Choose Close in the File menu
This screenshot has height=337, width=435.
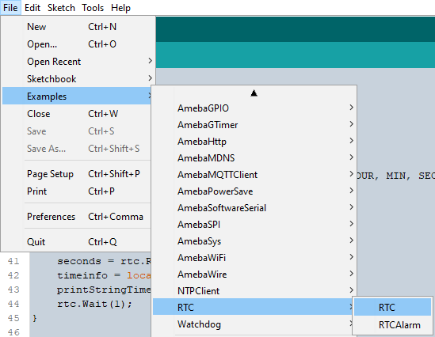77,114
